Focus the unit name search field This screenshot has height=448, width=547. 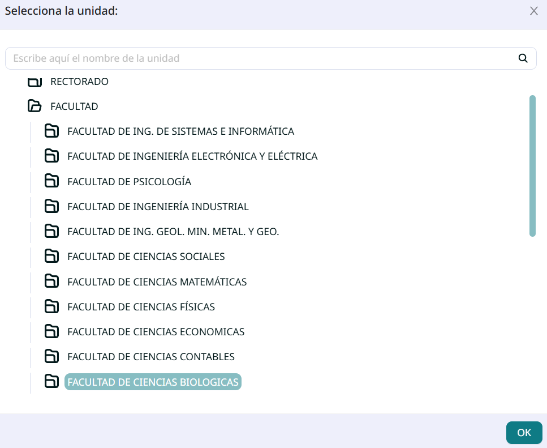coord(260,58)
